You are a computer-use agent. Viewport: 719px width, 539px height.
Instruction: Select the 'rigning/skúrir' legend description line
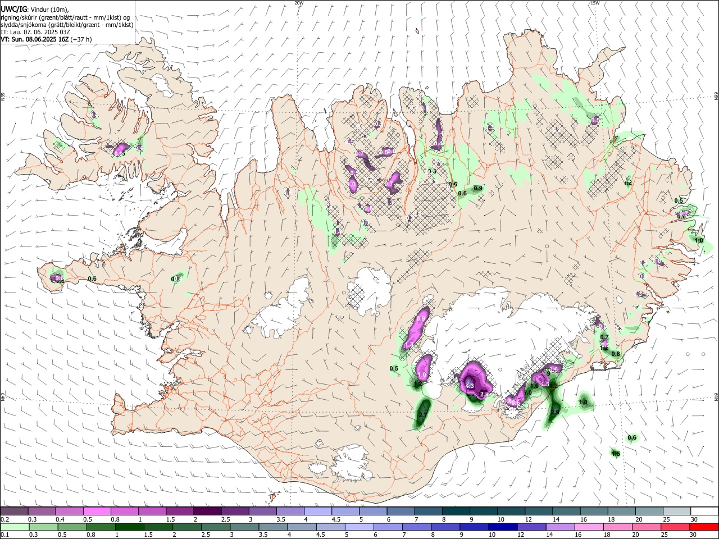click(x=65, y=17)
